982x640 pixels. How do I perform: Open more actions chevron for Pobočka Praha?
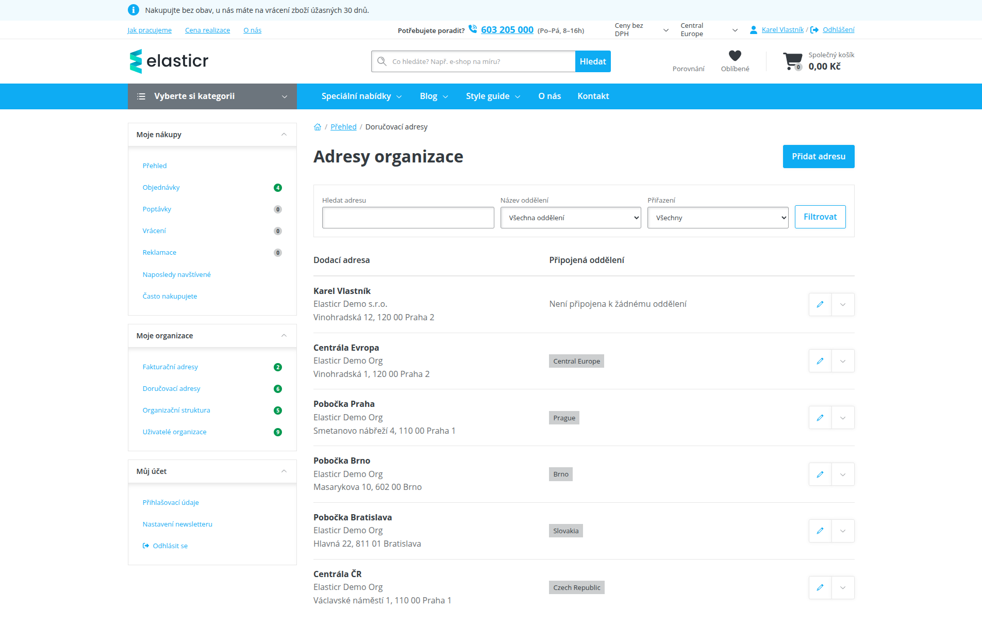coord(843,418)
